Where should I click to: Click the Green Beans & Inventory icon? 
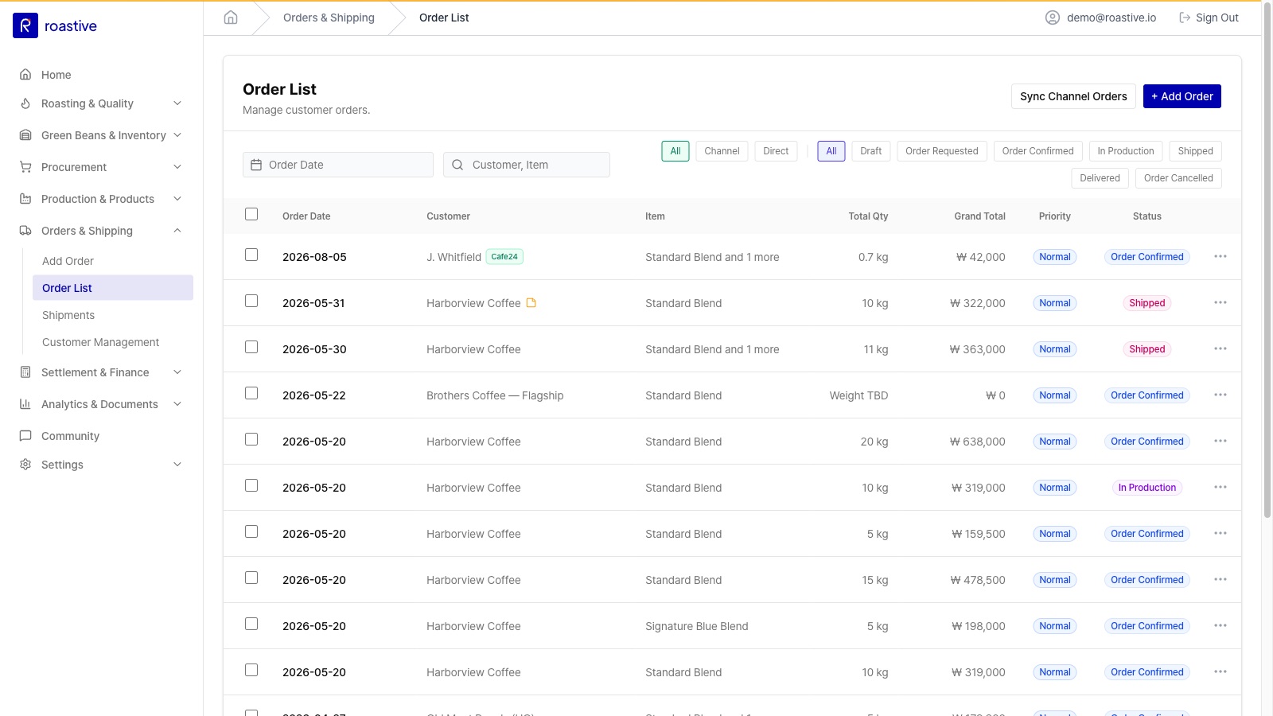[x=25, y=135]
